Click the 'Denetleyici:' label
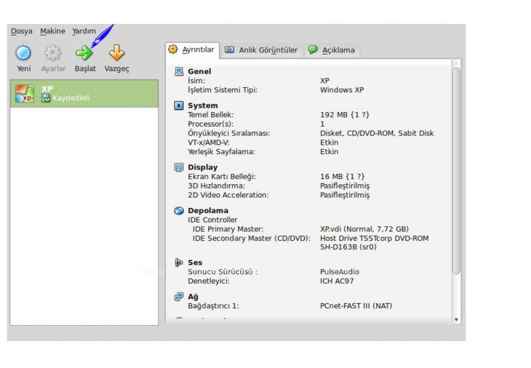This screenshot has width=531, height=368. tap(209, 281)
